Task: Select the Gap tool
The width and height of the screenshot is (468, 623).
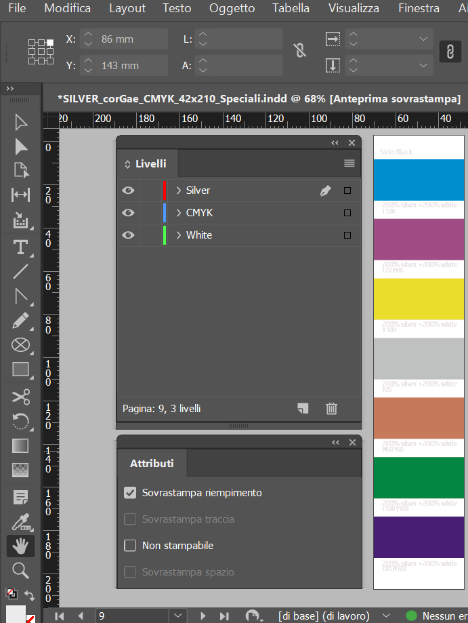Action: (20, 195)
